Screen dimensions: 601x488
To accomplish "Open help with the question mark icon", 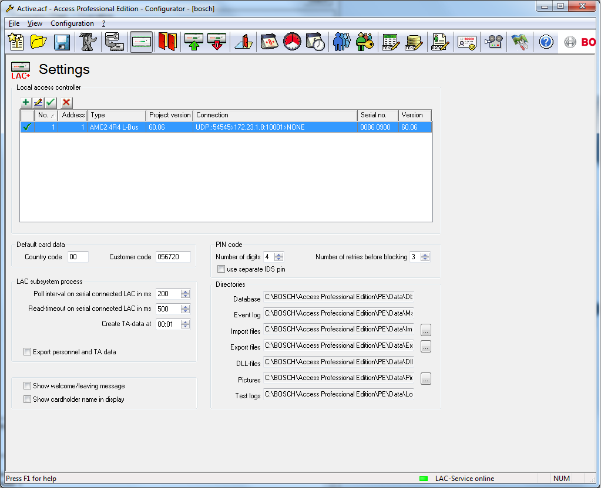I will [546, 42].
